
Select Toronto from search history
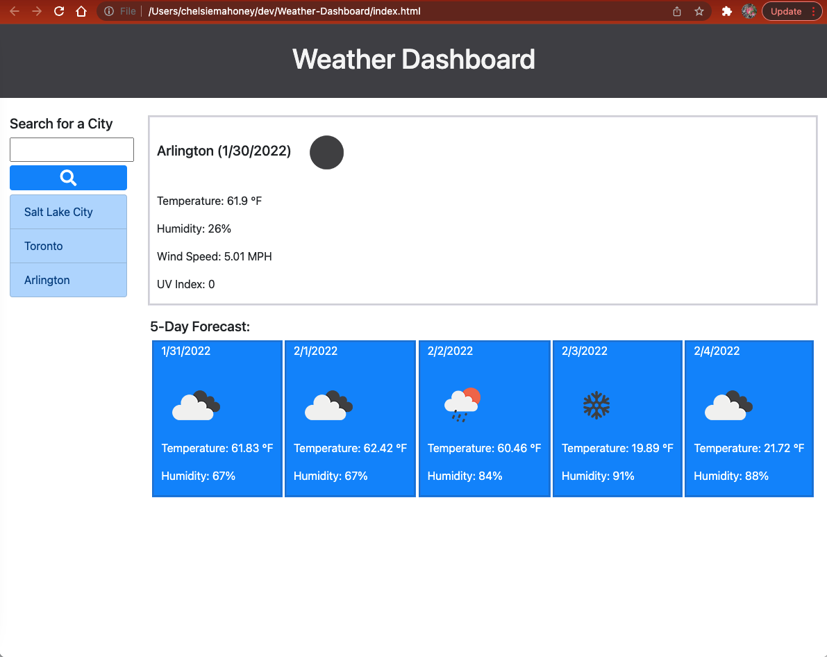[69, 246]
